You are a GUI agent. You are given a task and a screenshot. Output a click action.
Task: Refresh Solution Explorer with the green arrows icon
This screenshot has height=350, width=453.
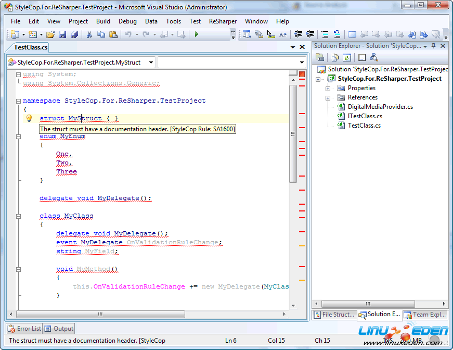click(347, 58)
